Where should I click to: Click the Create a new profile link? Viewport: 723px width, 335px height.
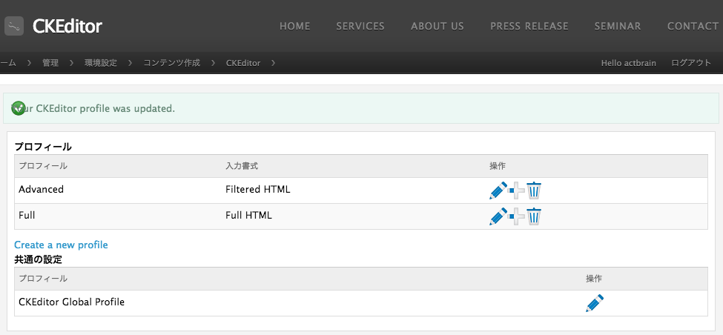(x=61, y=245)
